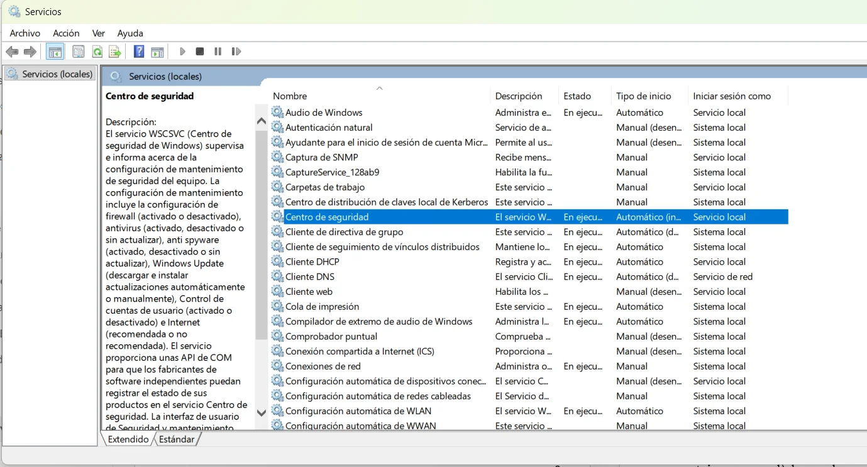
Task: Click the gear icon beside Conexiones de red
Action: 277,366
